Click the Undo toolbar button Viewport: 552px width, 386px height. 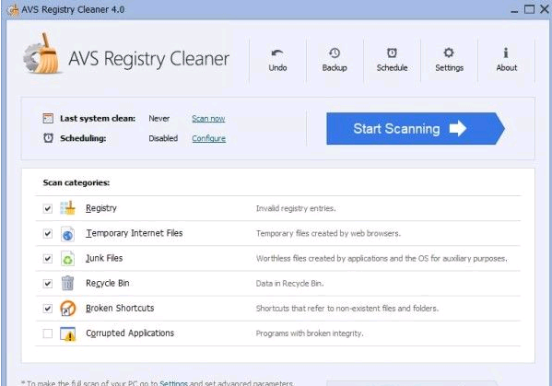pos(277,60)
